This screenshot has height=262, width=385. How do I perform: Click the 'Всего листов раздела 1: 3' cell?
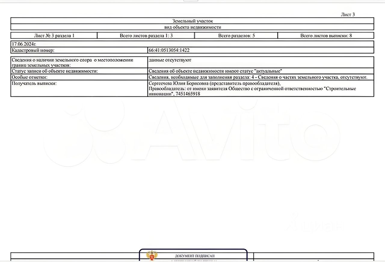(146, 35)
